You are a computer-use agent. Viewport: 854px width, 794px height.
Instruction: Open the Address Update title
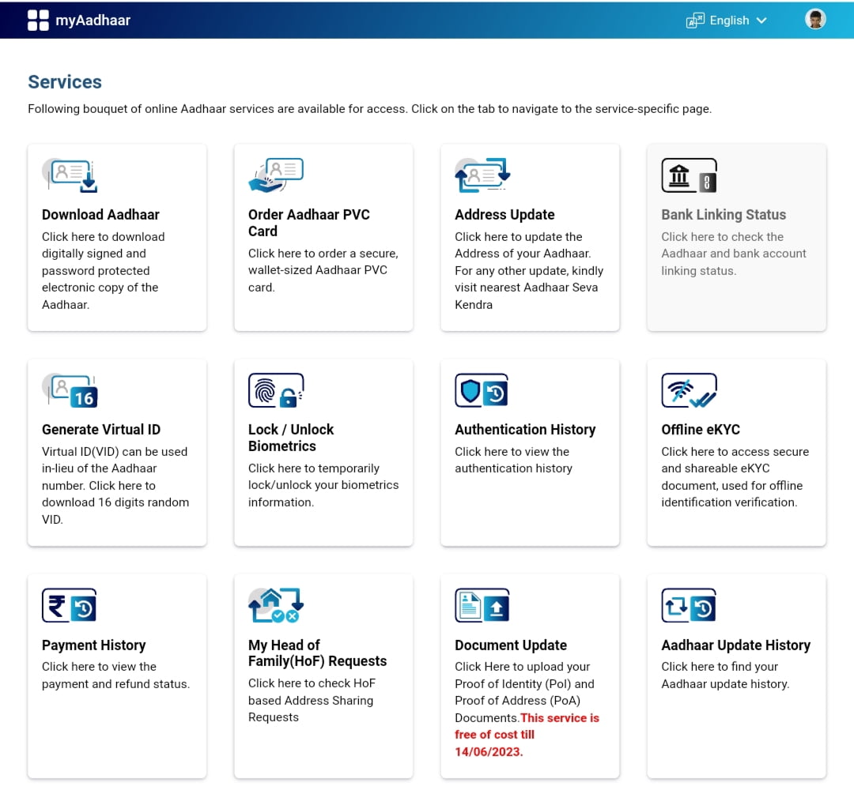pos(504,214)
